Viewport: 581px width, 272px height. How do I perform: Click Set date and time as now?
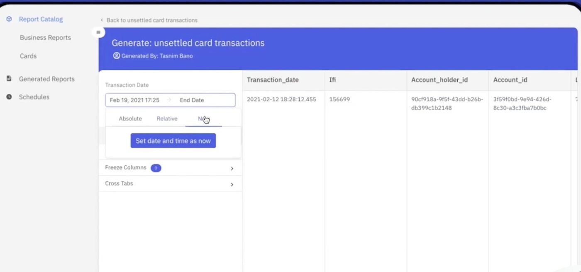click(173, 141)
